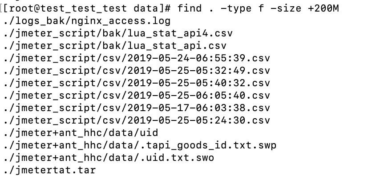Select the ./logs_bak/nginx_access.log output line

pyautogui.click(x=87, y=21)
